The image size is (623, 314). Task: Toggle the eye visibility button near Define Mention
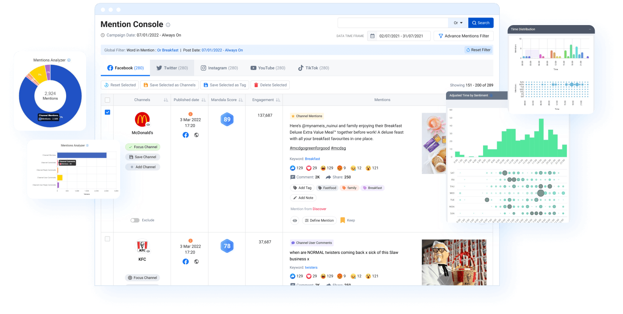tap(295, 220)
